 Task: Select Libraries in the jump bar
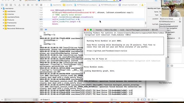[x=68, y=5]
